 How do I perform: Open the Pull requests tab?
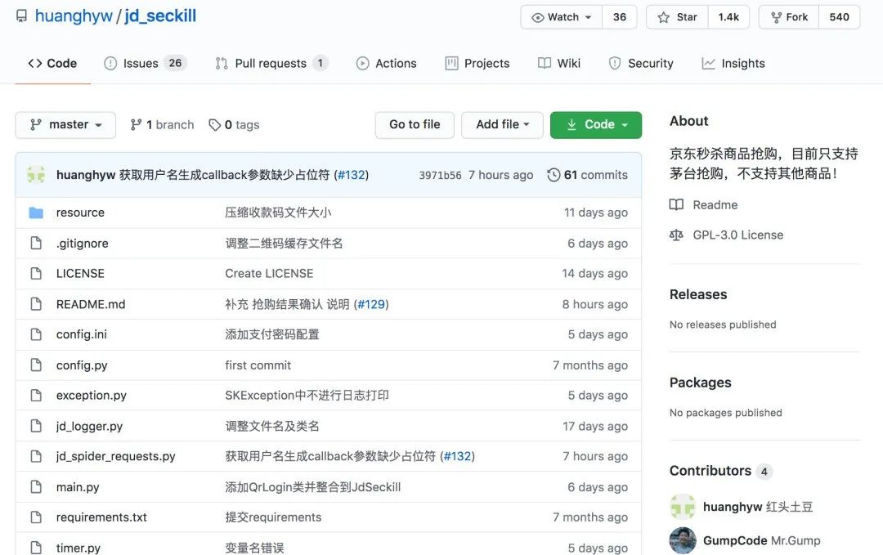[x=271, y=63]
